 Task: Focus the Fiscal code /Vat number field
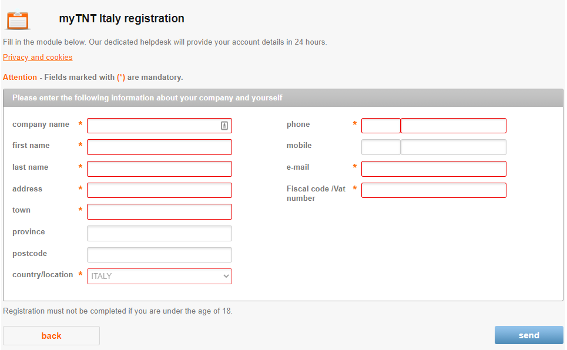pos(434,190)
